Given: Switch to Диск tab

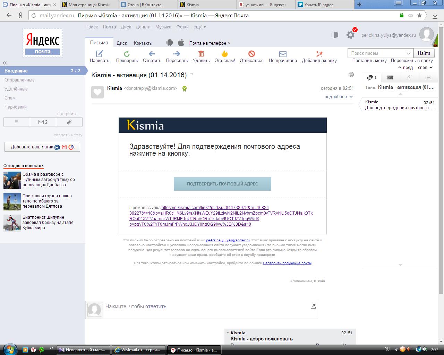Looking at the screenshot, I should pyautogui.click(x=122, y=43).
